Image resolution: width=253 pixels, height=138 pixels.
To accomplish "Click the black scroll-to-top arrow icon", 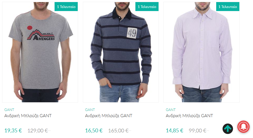I will [228, 129].
